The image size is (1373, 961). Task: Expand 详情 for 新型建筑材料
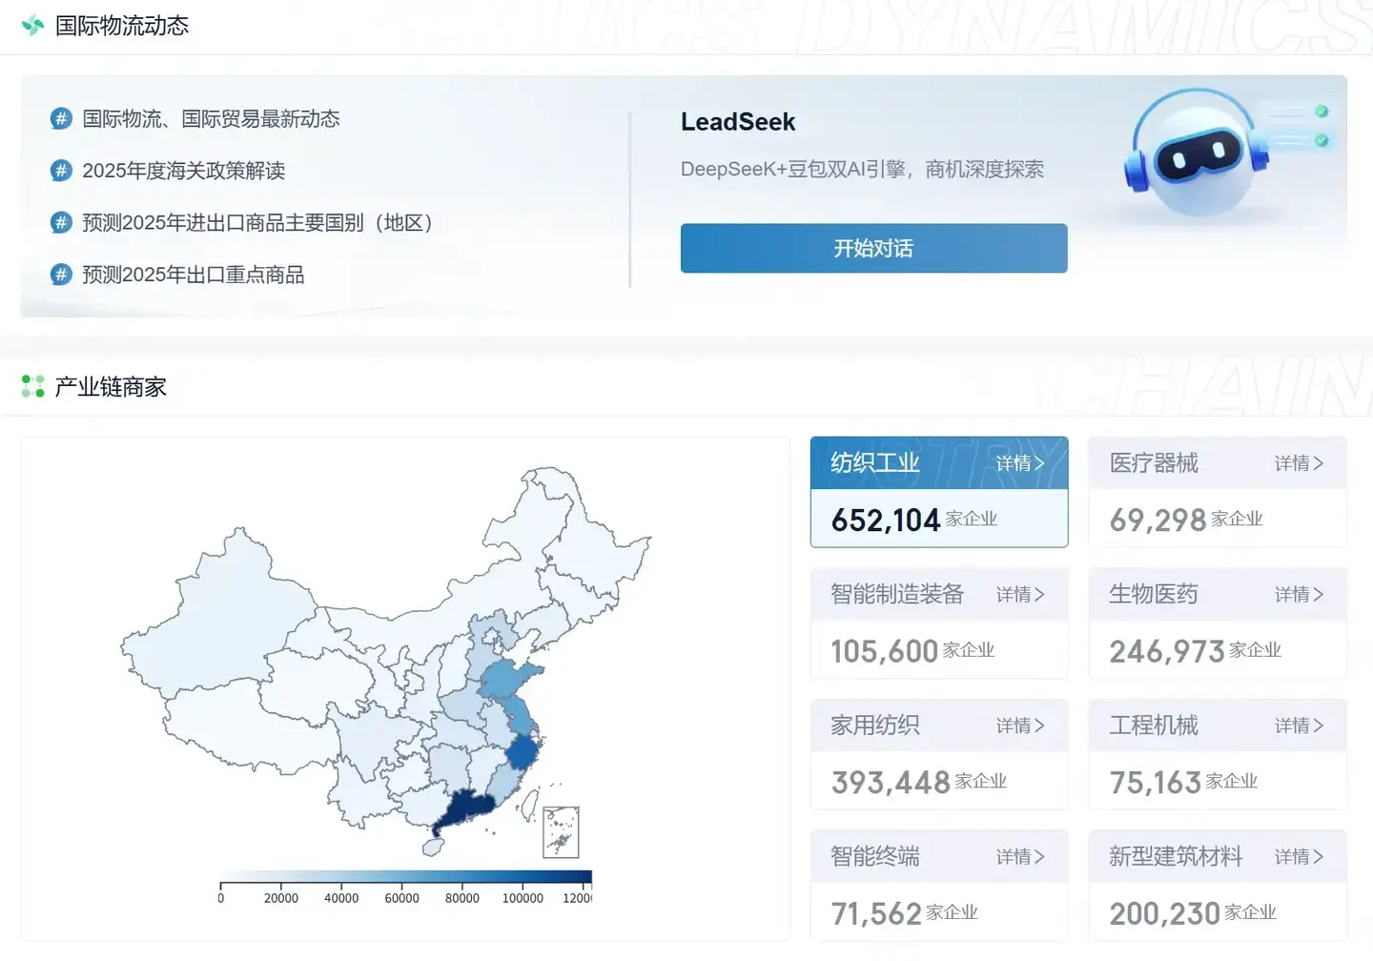click(x=1299, y=857)
